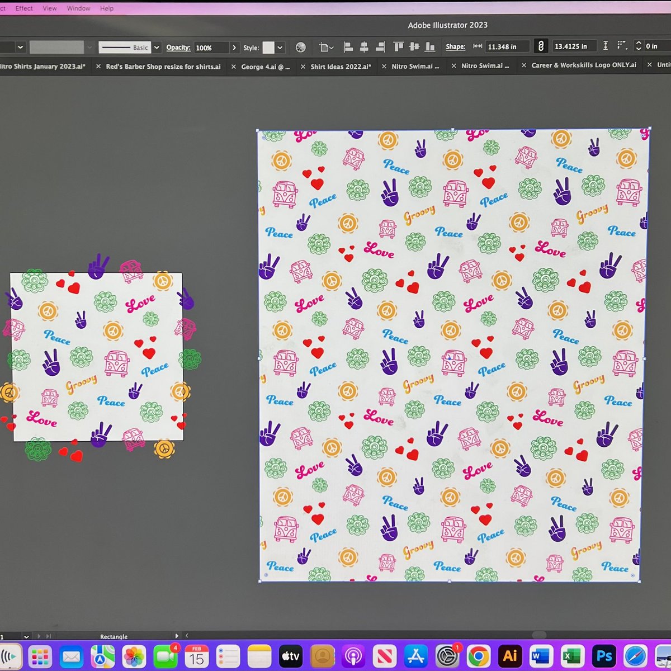This screenshot has width=671, height=671.
Task: Open App Store from the Dock
Action: (416, 656)
